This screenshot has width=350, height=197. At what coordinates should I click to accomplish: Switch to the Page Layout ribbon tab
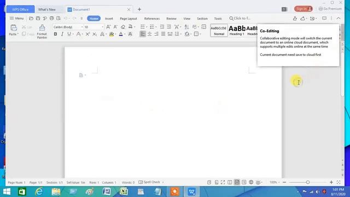coord(129,19)
